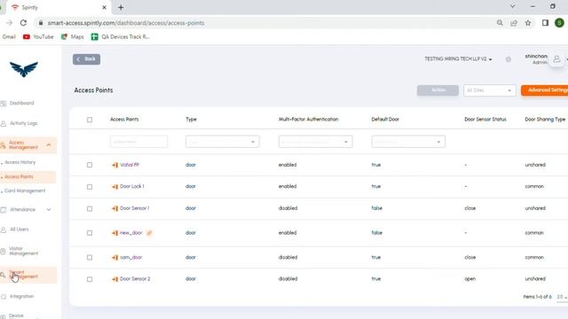The width and height of the screenshot is (568, 319).
Task: Open the Door Sensor 2 access point link
Action: click(135, 279)
